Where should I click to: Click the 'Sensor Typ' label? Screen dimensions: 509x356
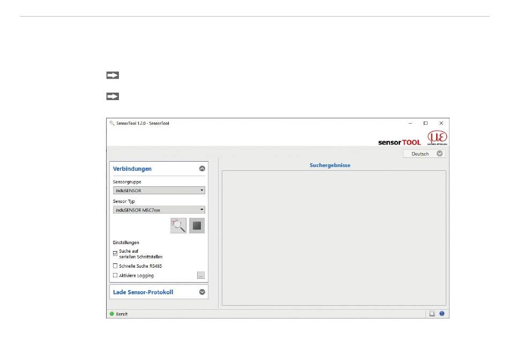tap(124, 201)
